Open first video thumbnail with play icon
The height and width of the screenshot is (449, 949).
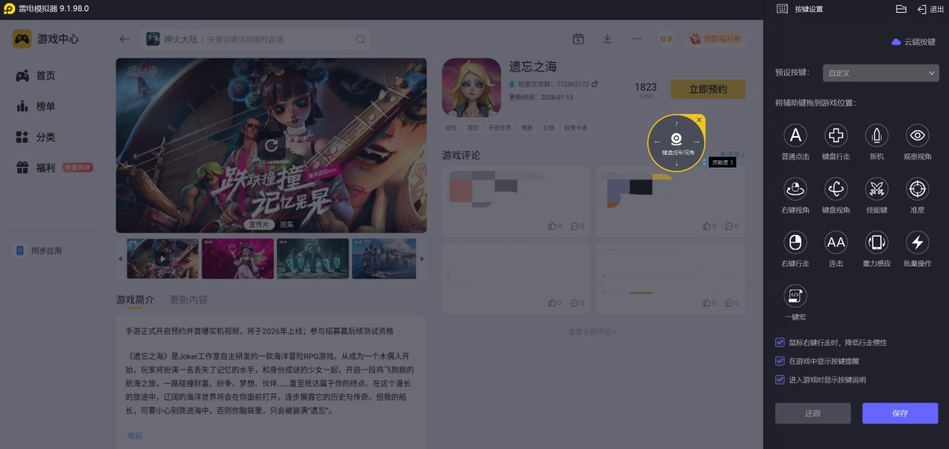click(x=163, y=259)
